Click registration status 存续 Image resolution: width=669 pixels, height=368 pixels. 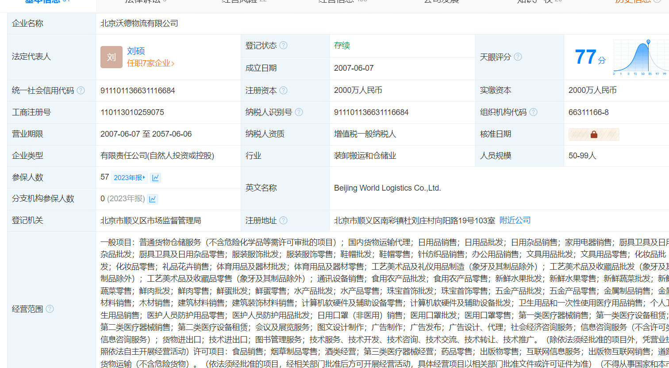point(342,46)
